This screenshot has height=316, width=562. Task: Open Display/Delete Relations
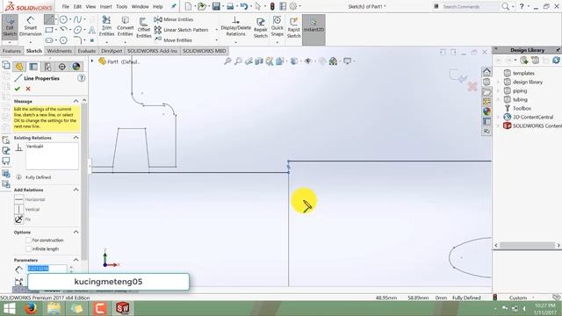coord(235,25)
